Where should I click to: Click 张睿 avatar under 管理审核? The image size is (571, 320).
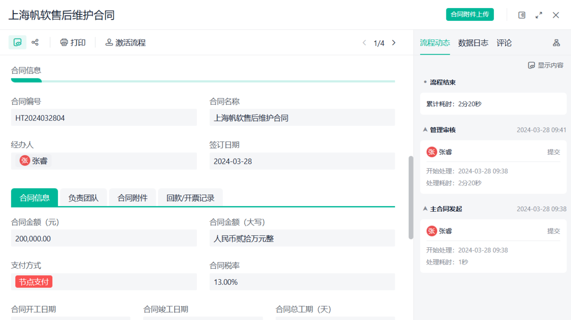pos(432,152)
